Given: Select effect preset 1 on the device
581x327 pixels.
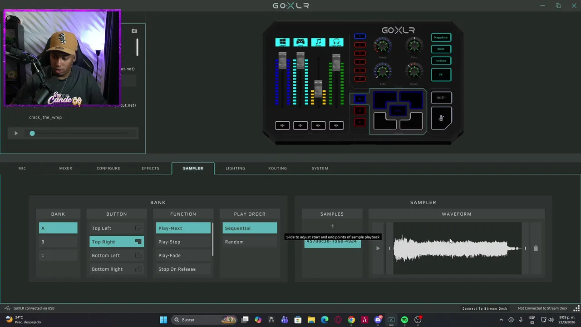Looking at the screenshot, I should point(359,36).
